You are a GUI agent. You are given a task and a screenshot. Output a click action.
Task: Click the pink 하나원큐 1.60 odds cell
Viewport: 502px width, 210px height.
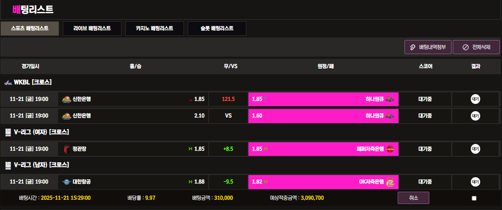pyautogui.click(x=323, y=115)
